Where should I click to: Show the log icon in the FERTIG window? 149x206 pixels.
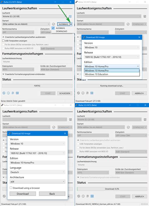[17, 93]
